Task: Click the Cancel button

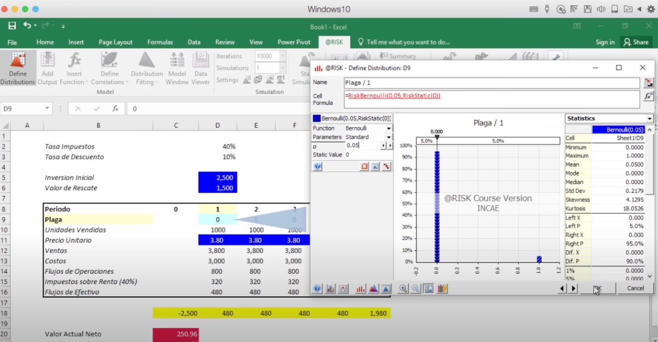Action: click(635, 288)
